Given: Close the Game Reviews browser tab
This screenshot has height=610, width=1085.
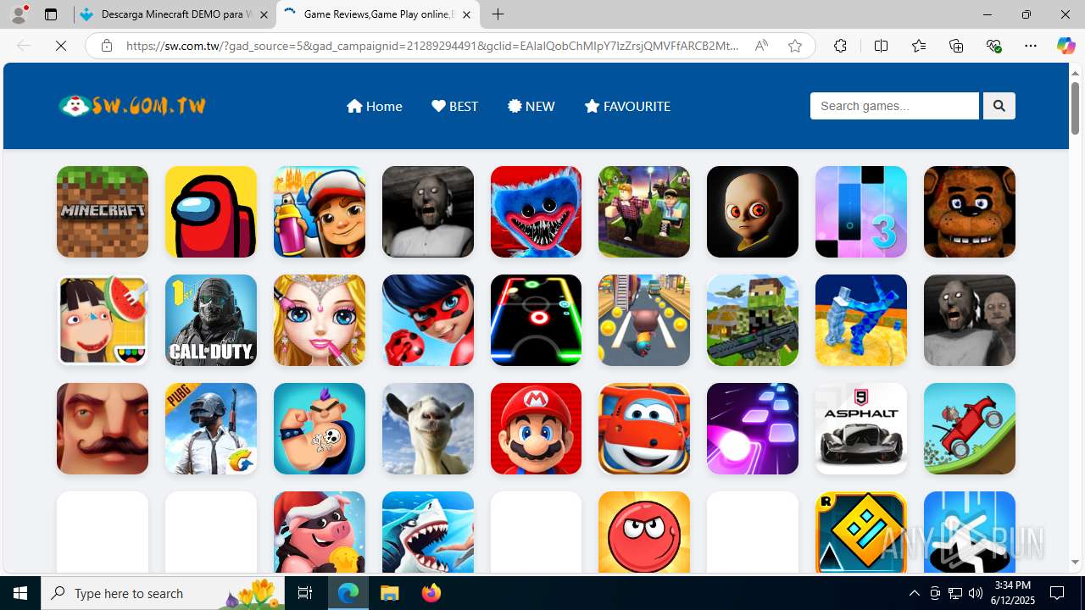Looking at the screenshot, I should point(466,14).
